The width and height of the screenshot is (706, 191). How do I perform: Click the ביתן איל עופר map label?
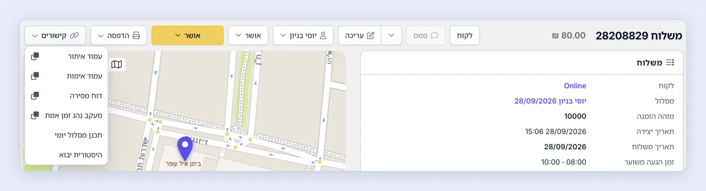pyautogui.click(x=183, y=164)
